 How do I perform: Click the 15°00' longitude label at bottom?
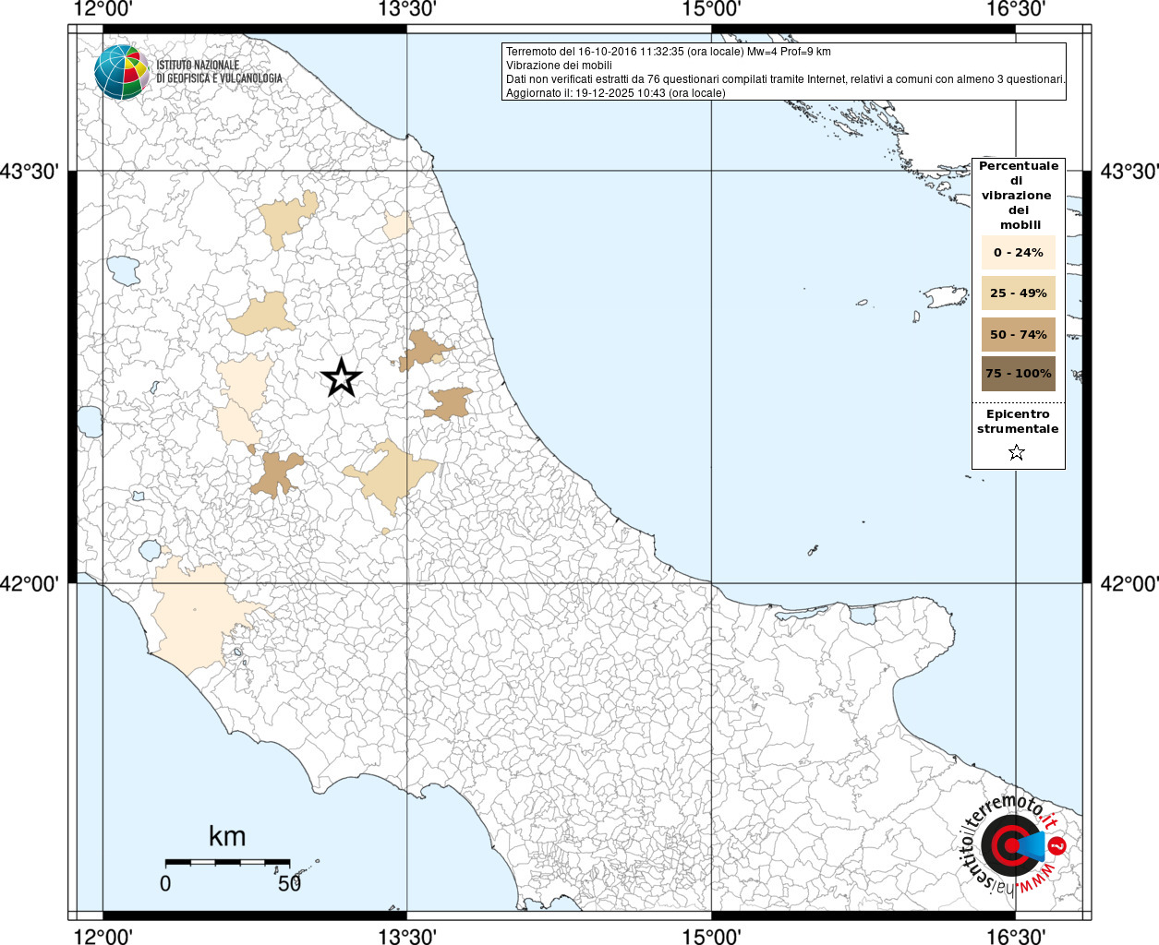point(711,937)
